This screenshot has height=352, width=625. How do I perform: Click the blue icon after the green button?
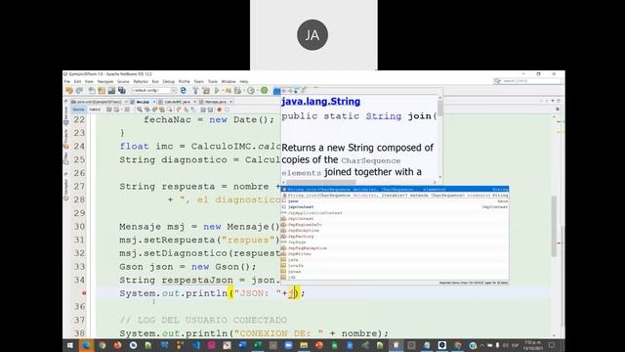[276, 91]
